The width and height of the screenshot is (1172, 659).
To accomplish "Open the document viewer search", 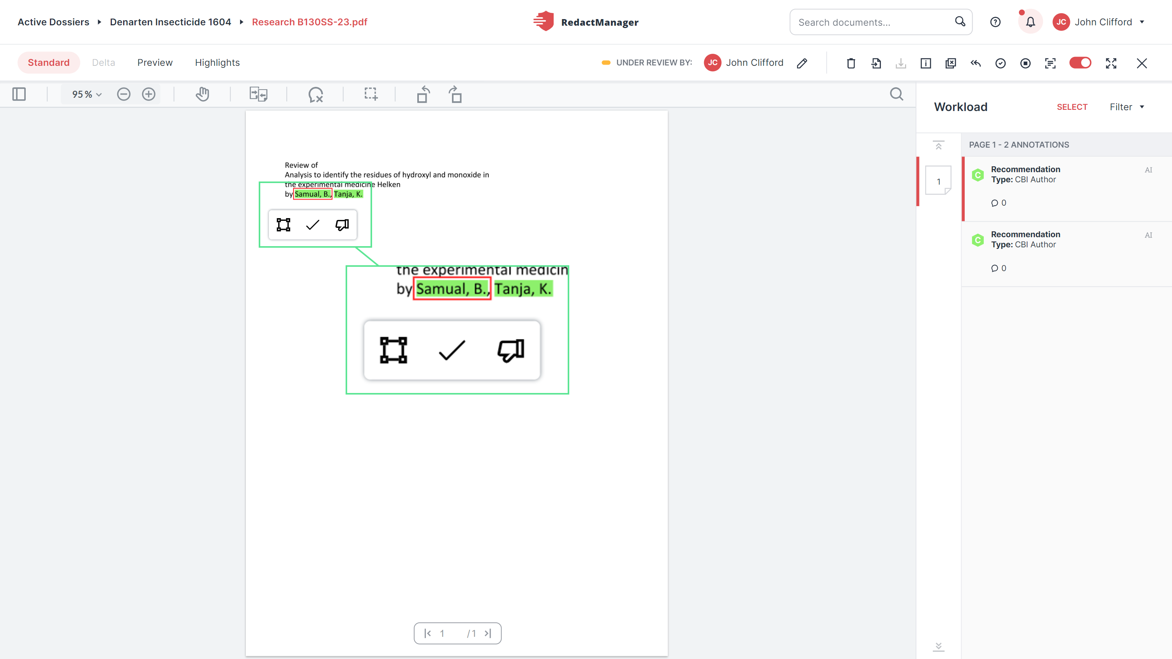I will click(896, 94).
